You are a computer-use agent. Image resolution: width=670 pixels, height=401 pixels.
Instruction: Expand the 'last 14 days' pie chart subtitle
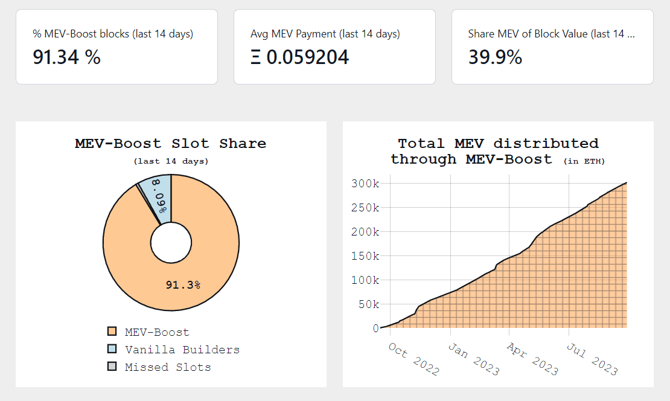(170, 161)
